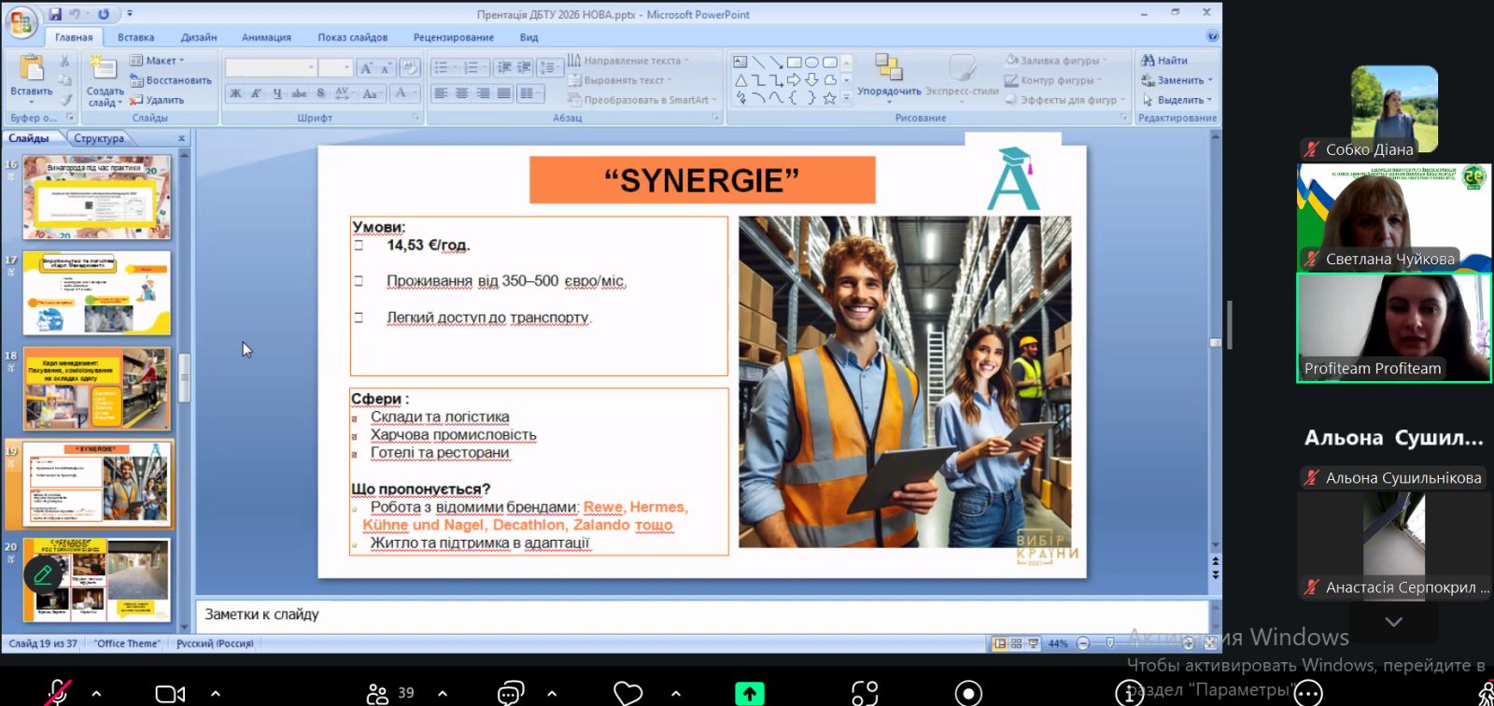The image size is (1494, 706).
Task: Click the Создать слайд icon
Action: 104,68
